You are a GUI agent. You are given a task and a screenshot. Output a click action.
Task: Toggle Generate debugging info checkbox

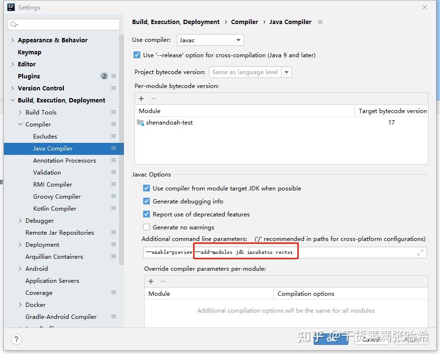[147, 202]
